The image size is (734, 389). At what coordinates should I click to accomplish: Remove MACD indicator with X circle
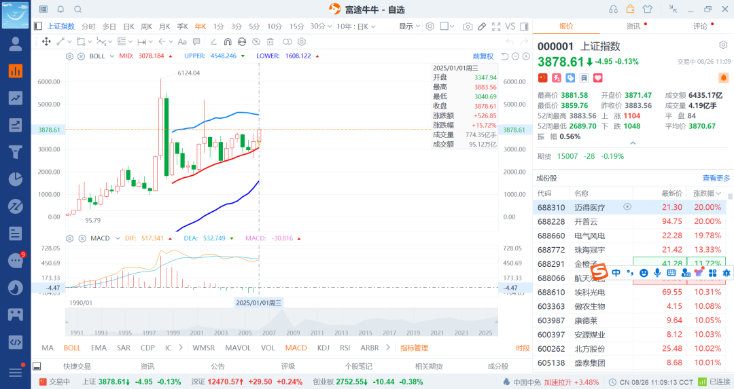82,238
